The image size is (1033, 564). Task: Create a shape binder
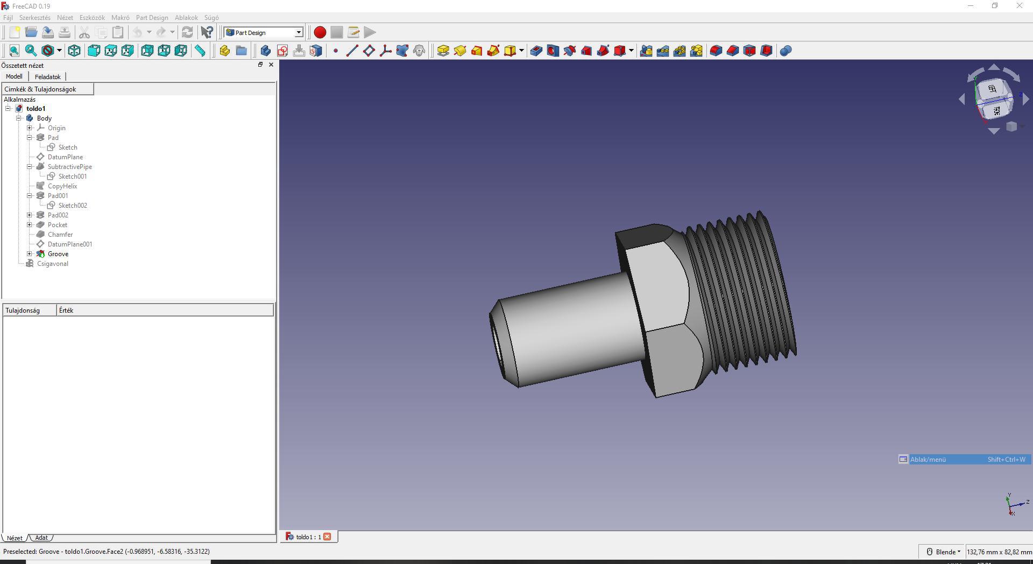click(x=402, y=51)
